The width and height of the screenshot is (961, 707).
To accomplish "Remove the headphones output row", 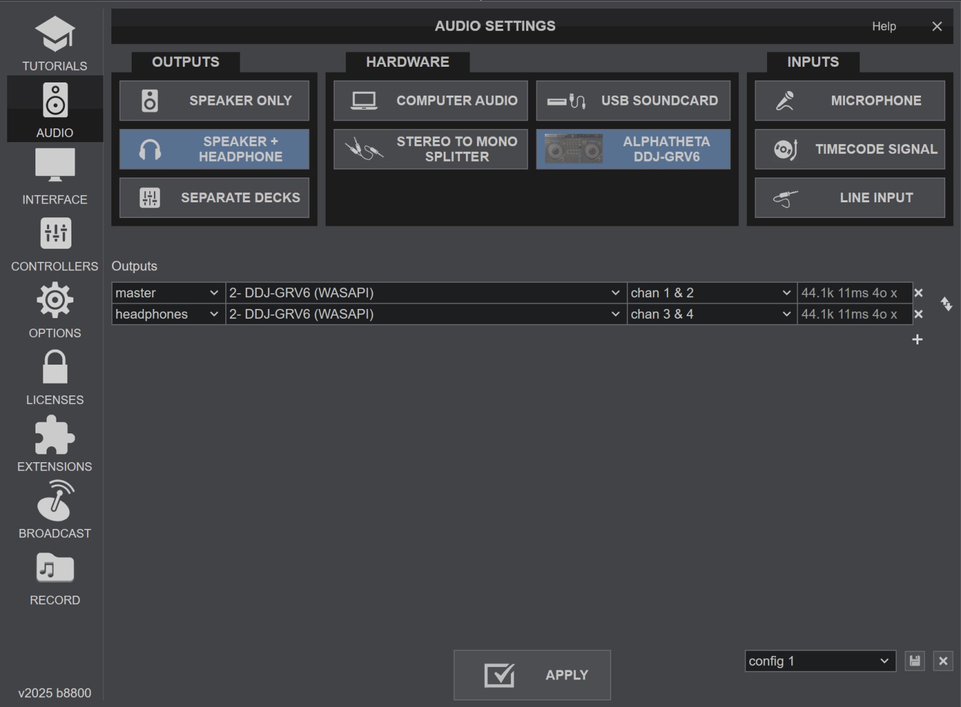I will tap(918, 314).
